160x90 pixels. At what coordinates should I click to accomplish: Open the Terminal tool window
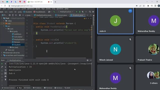pyautogui.click(x=48, y=88)
